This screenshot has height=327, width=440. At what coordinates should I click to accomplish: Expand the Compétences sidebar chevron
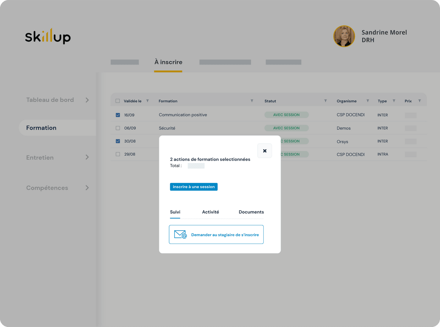click(87, 188)
